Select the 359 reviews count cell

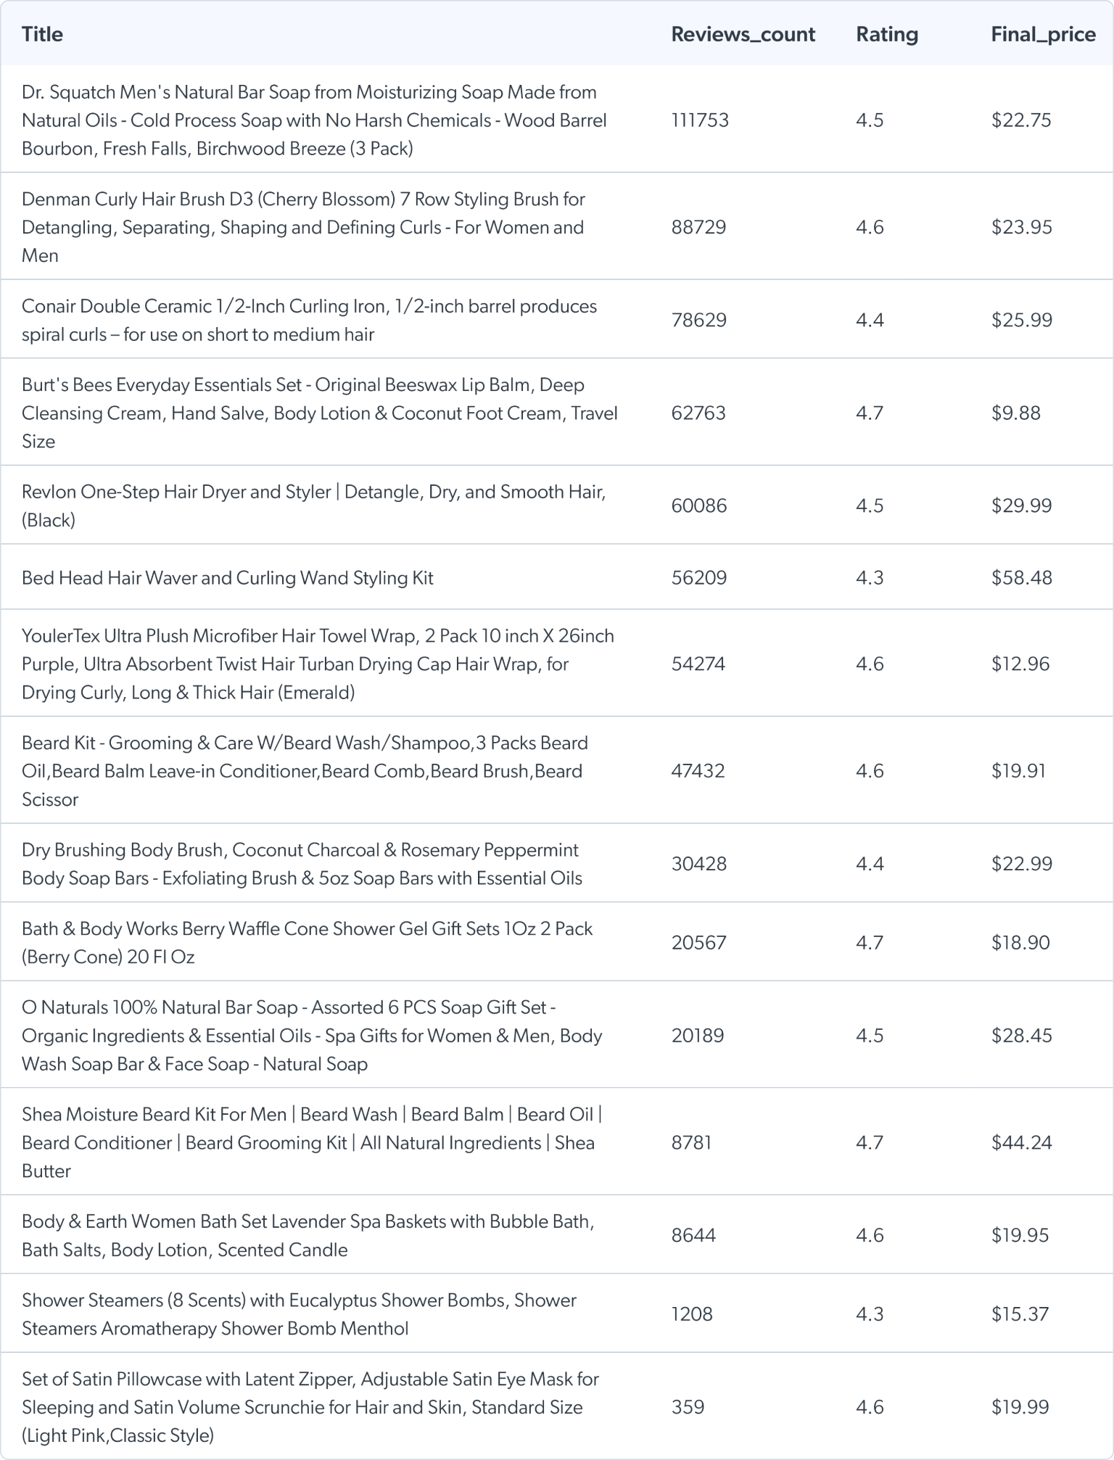688,1406
